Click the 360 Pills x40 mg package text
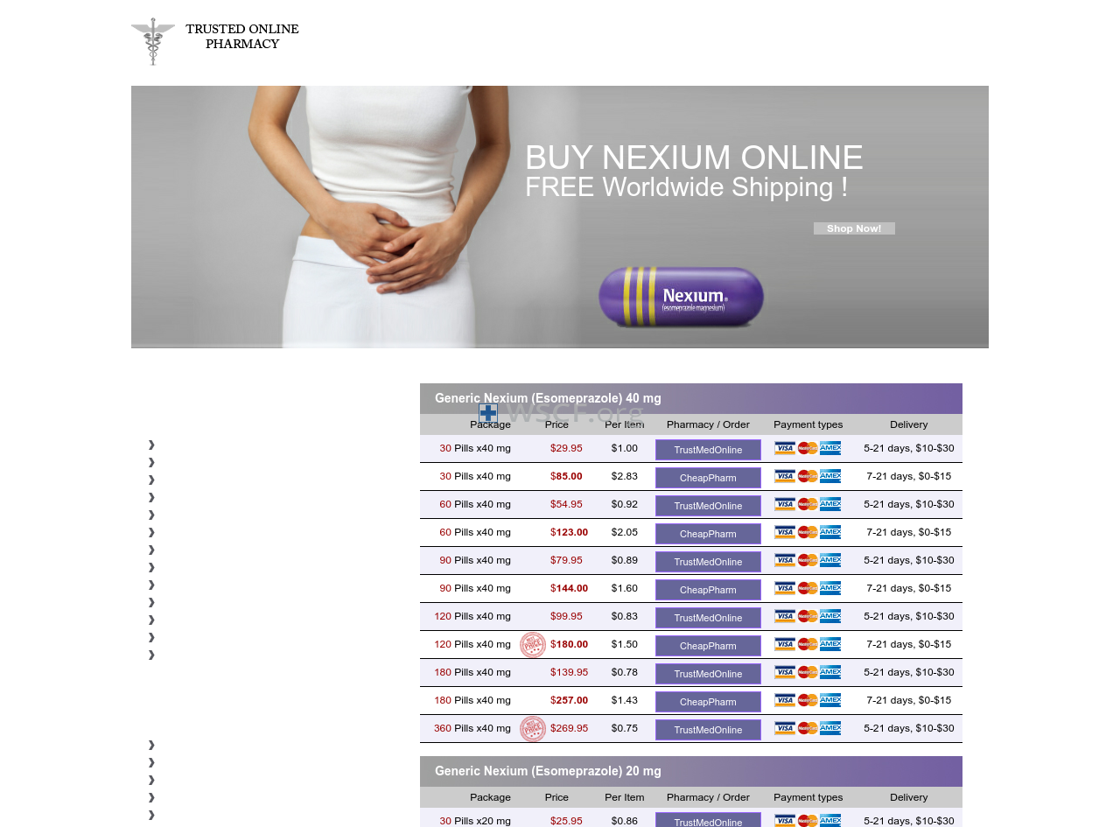The image size is (1120, 827). (472, 728)
